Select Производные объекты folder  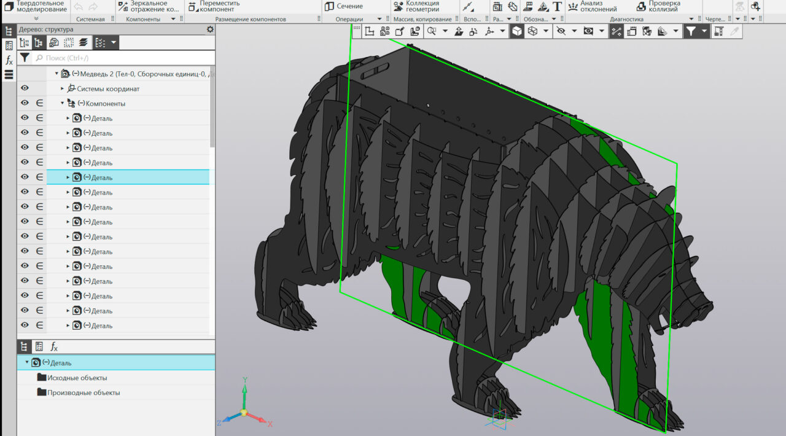click(83, 392)
